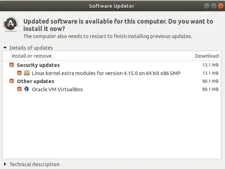Click the Oracle VM VirtualBox cube icon
Screen dimensions: 225x169
[27, 89]
